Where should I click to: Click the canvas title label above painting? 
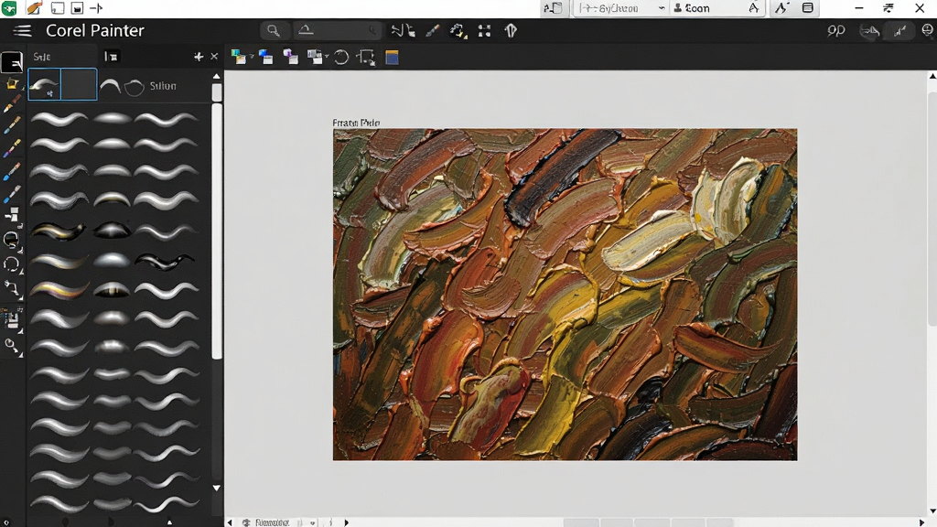(x=356, y=123)
